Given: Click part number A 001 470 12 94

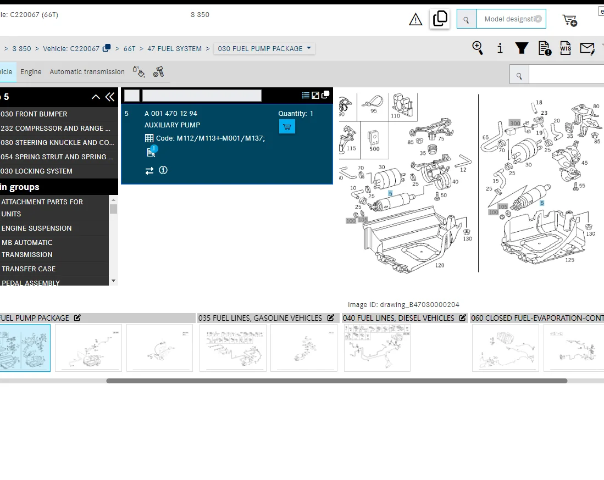Looking at the screenshot, I should click(x=170, y=114).
